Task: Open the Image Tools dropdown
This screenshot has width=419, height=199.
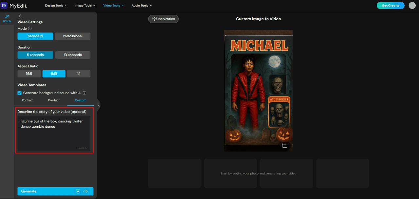Action: point(85,5)
